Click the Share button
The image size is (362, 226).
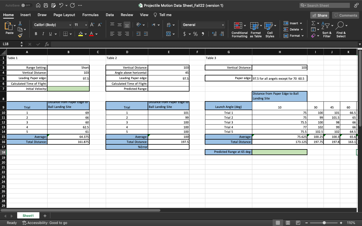pos(320,15)
